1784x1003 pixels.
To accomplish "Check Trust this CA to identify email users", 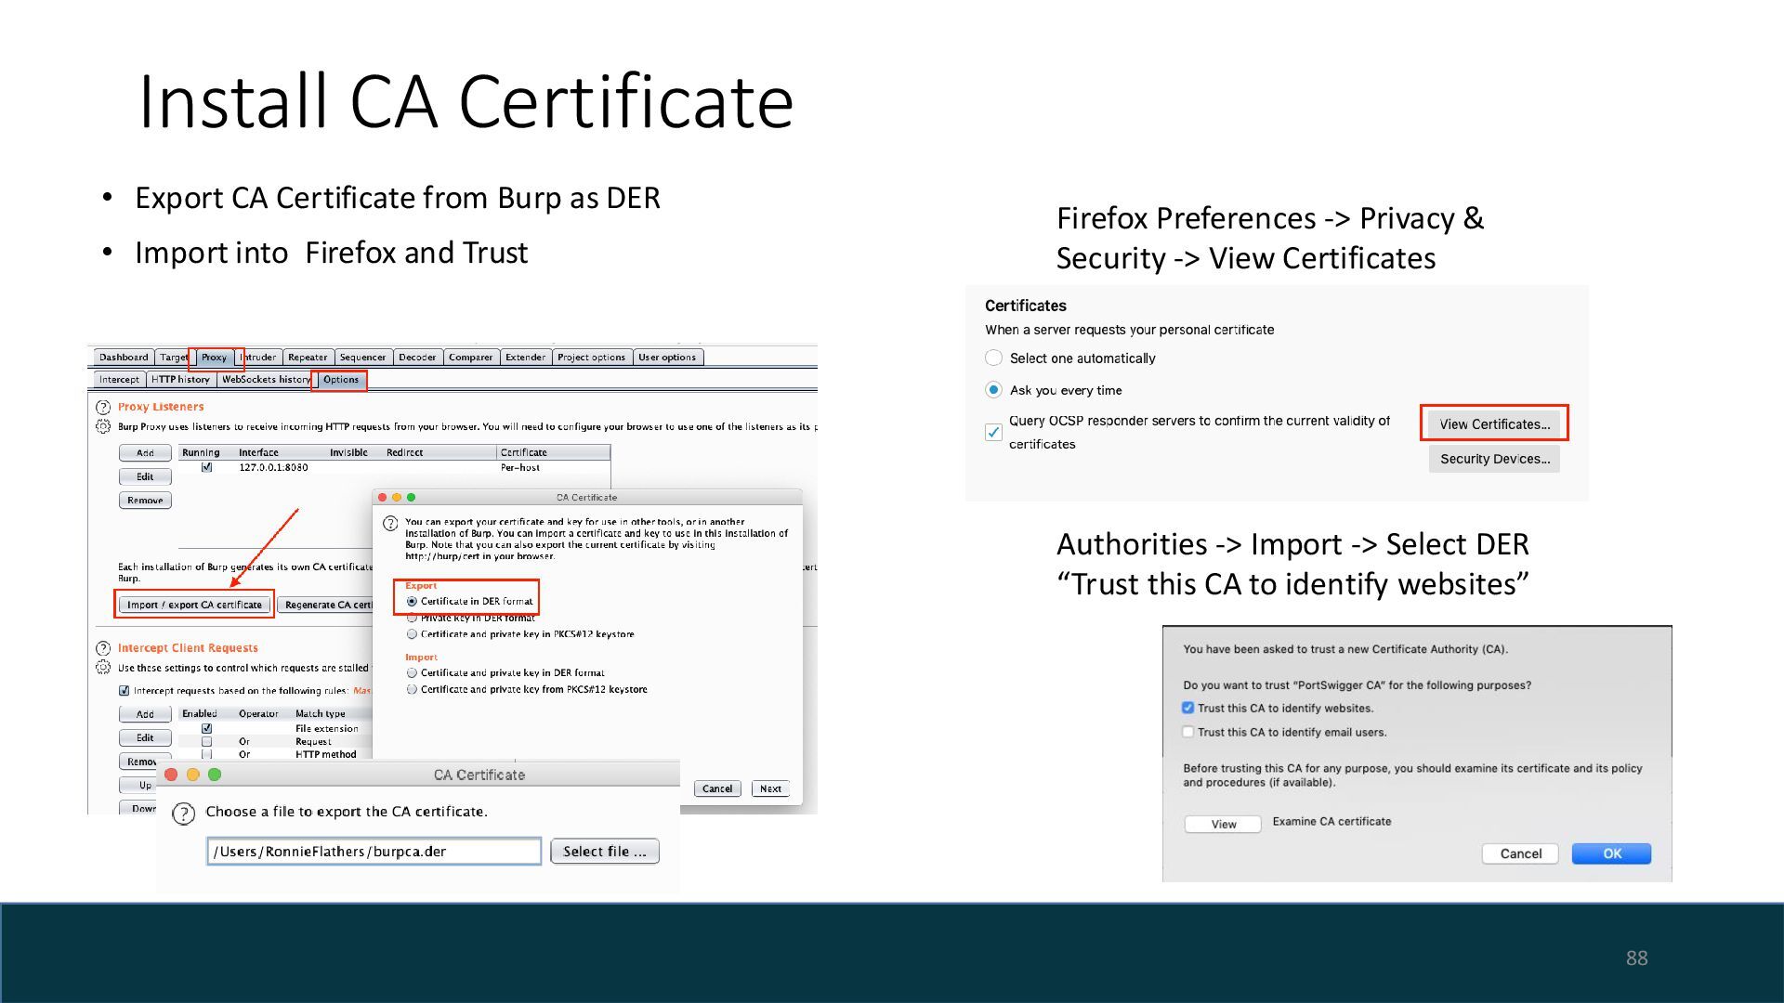I will [x=1187, y=732].
